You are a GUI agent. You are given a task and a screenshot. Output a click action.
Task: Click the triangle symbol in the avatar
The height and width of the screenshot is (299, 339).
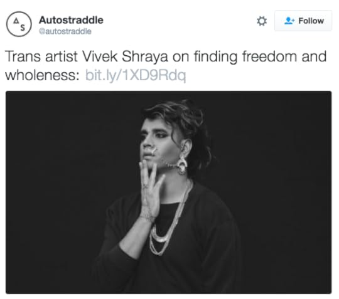tap(16, 21)
